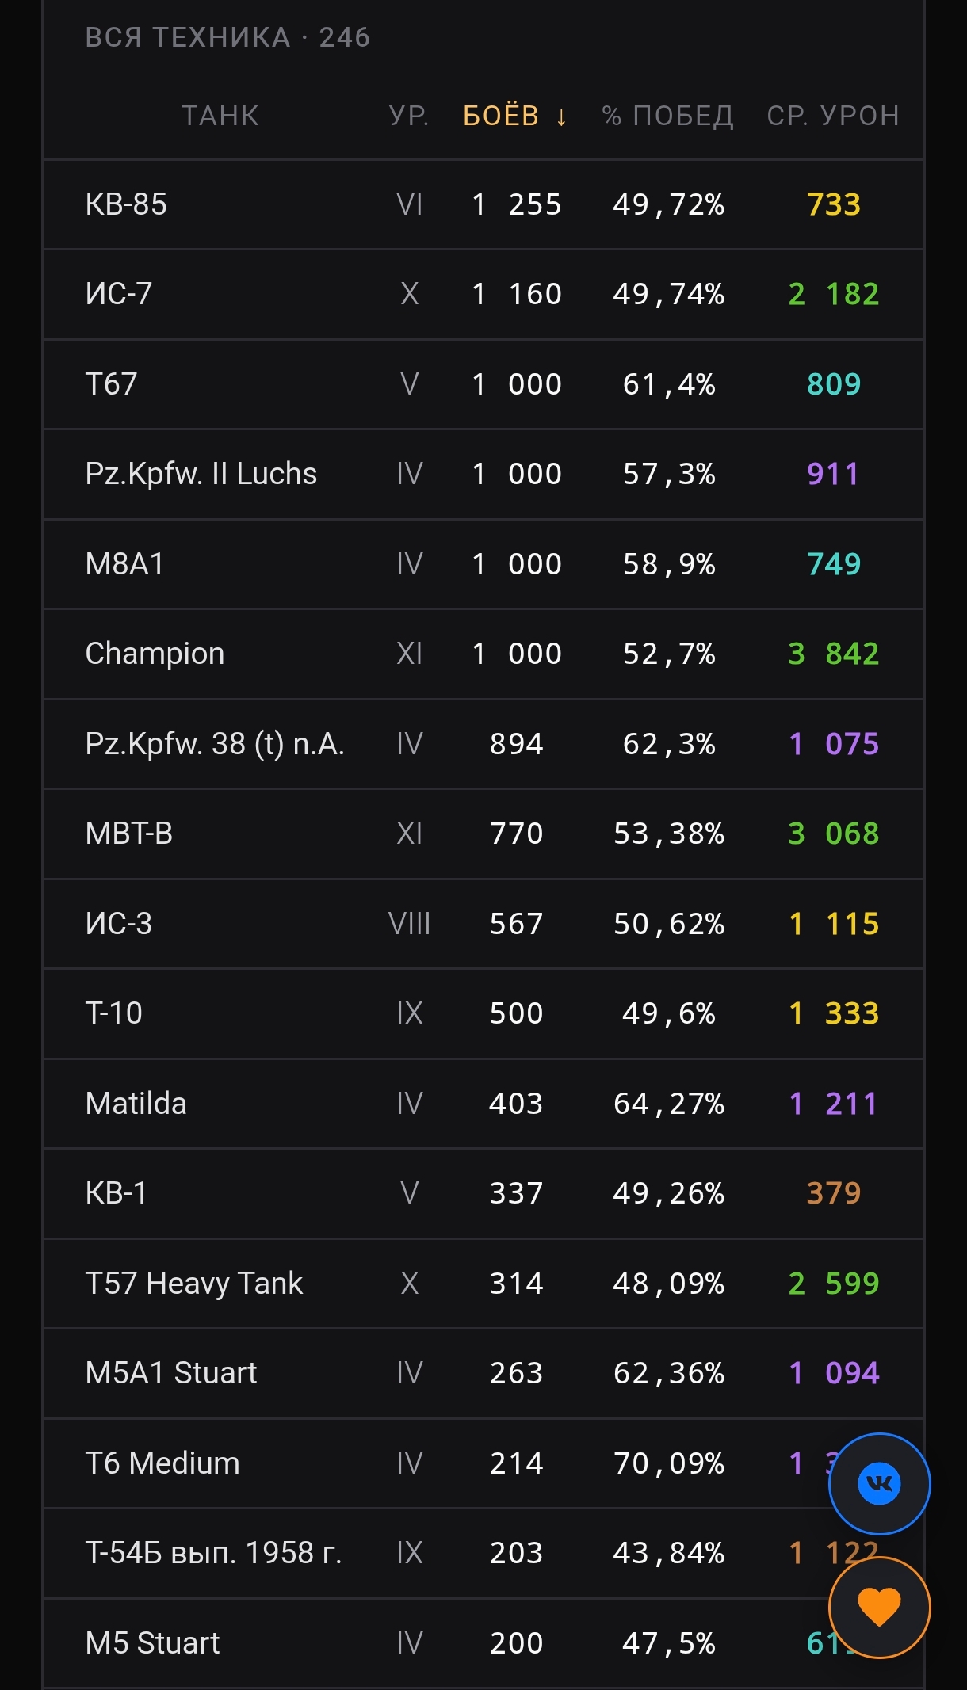This screenshot has width=967, height=1690.
Task: Select the M5A1 Stuart row
Action: pos(483,1373)
